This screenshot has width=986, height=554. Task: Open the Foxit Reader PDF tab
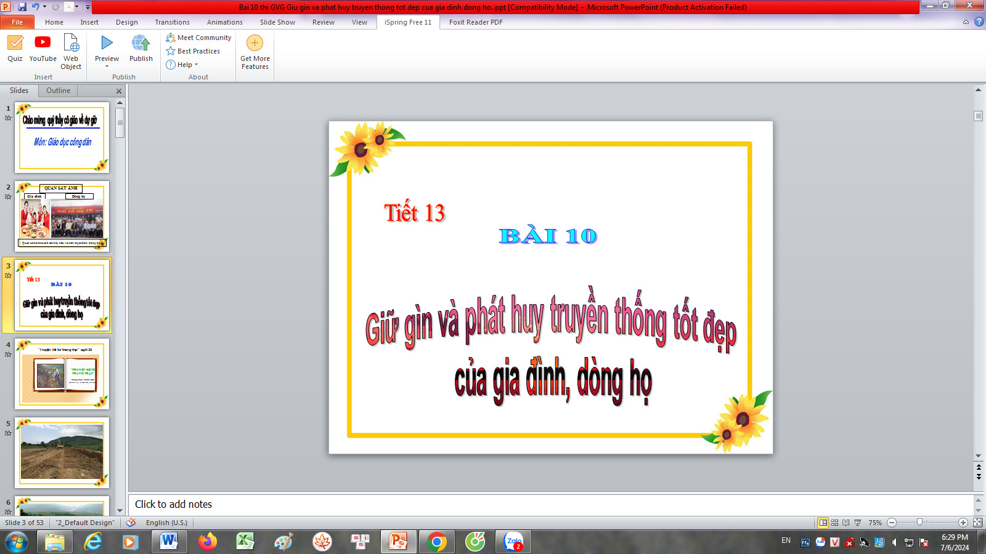pos(476,22)
